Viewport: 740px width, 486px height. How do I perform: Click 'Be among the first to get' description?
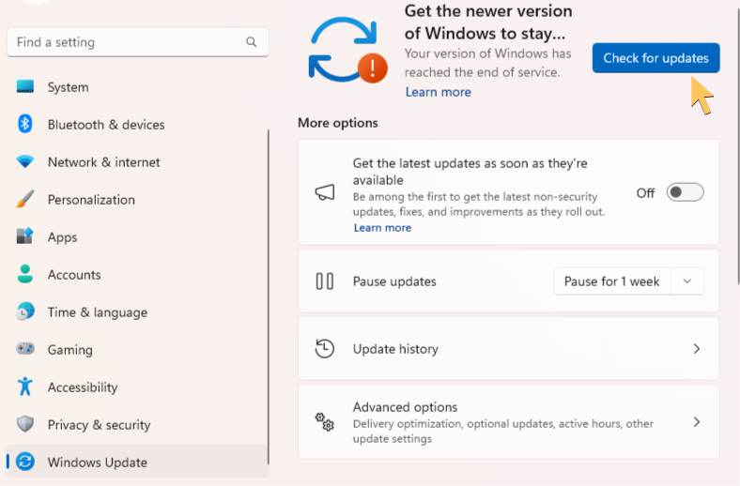click(479, 205)
